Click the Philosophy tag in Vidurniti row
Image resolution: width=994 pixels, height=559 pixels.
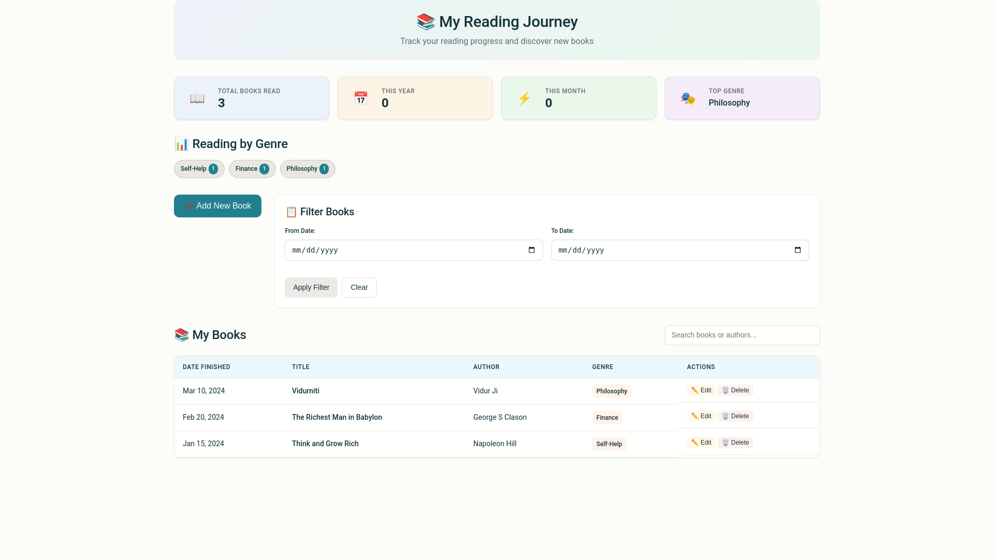[x=612, y=391]
